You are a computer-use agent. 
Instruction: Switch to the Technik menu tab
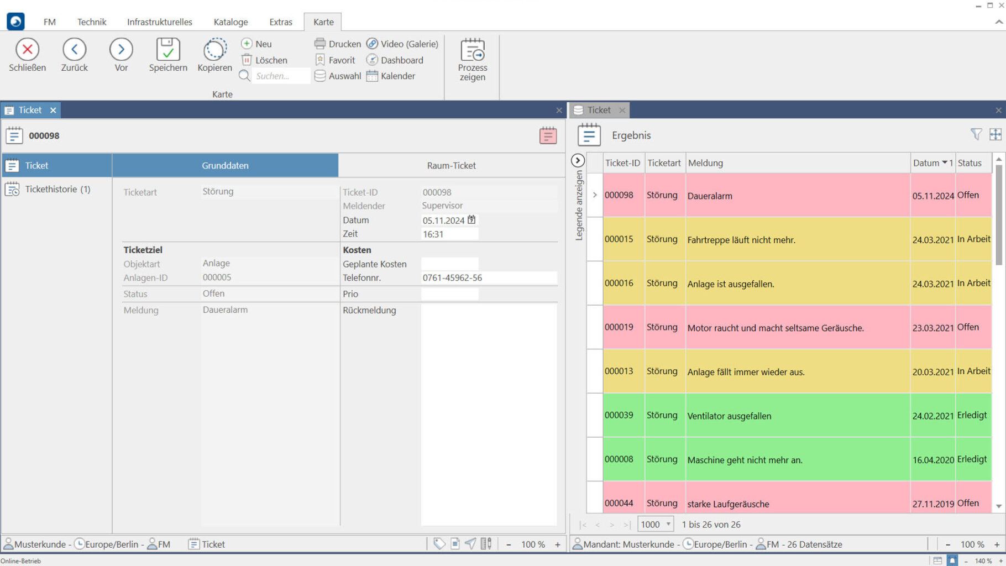[92, 22]
